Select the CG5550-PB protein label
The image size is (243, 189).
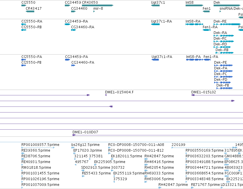31,63
